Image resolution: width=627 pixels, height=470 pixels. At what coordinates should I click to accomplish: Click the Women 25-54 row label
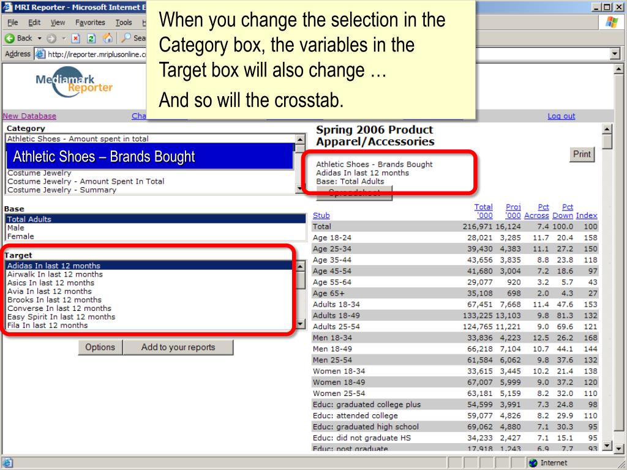tap(339, 394)
